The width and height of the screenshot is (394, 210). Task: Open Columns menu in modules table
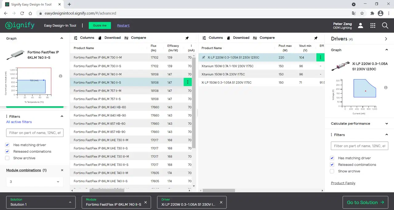84,38
